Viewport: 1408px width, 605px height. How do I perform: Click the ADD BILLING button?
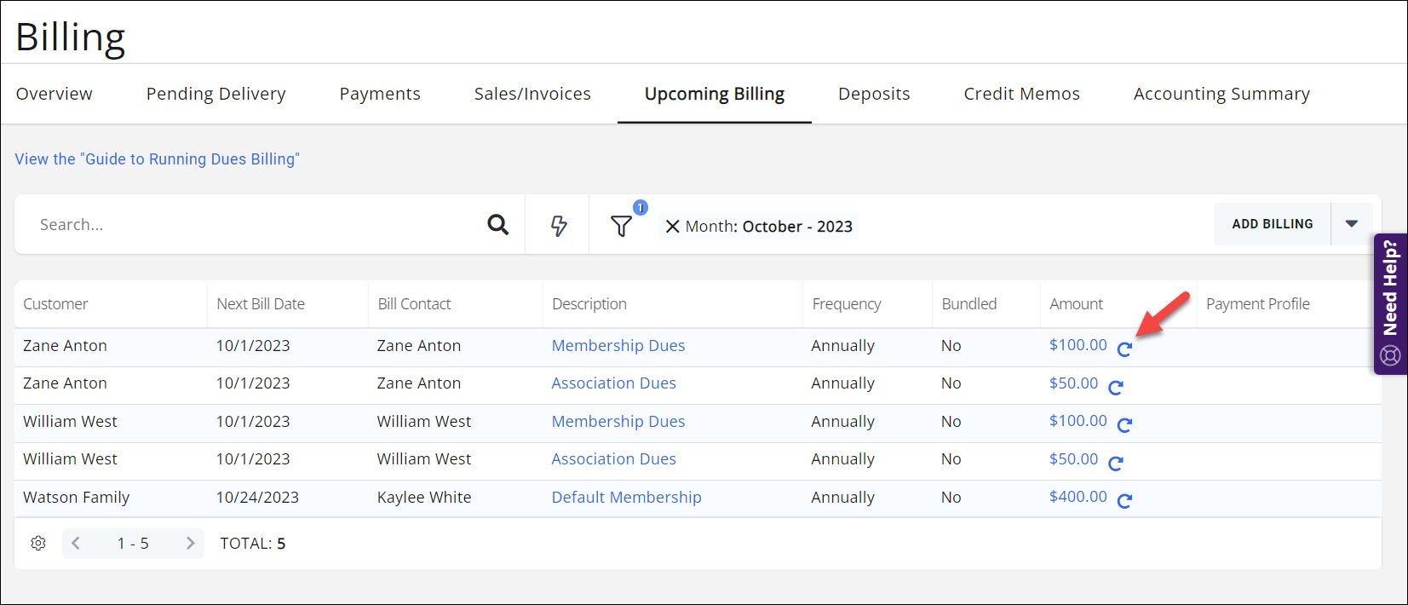tap(1272, 224)
